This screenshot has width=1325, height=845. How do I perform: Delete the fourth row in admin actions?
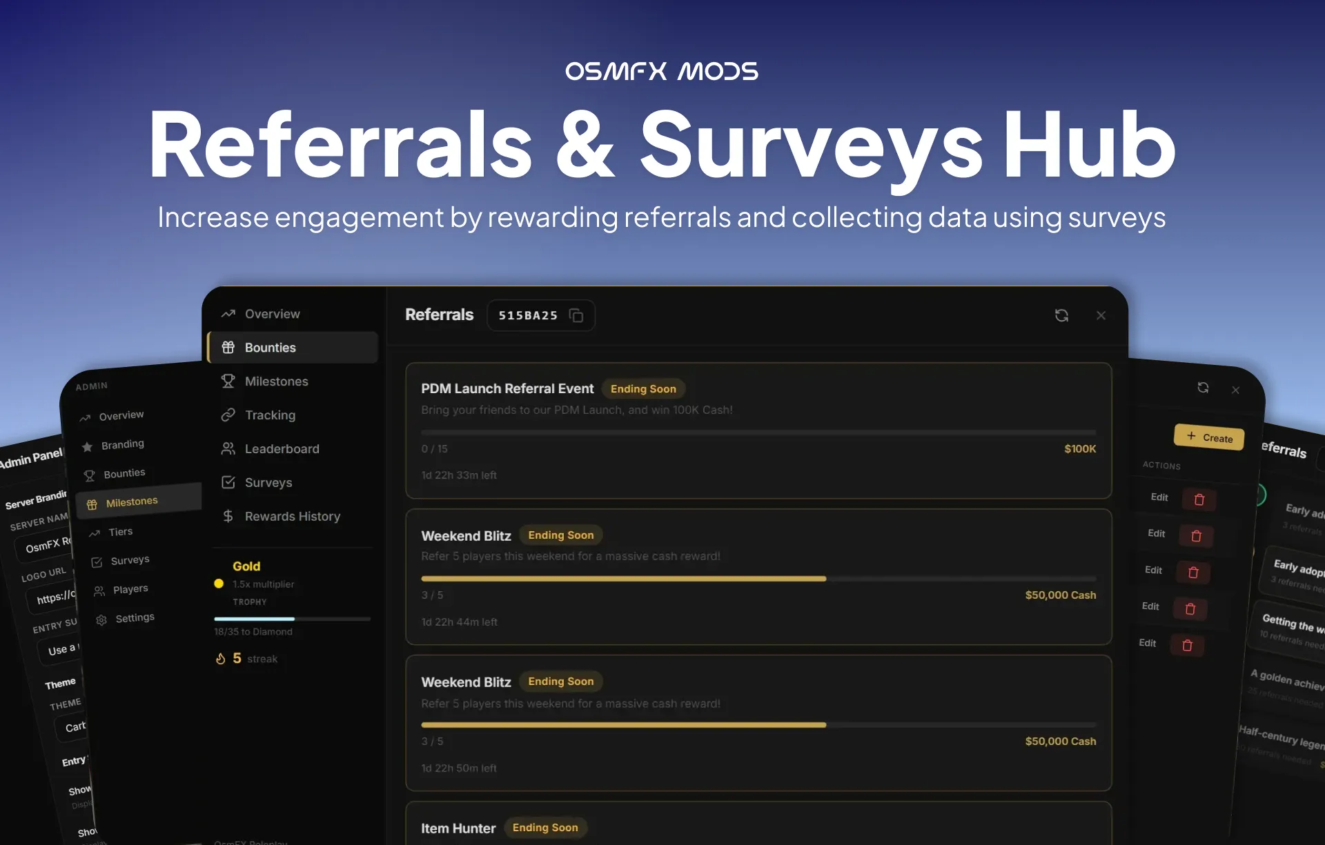(x=1190, y=609)
